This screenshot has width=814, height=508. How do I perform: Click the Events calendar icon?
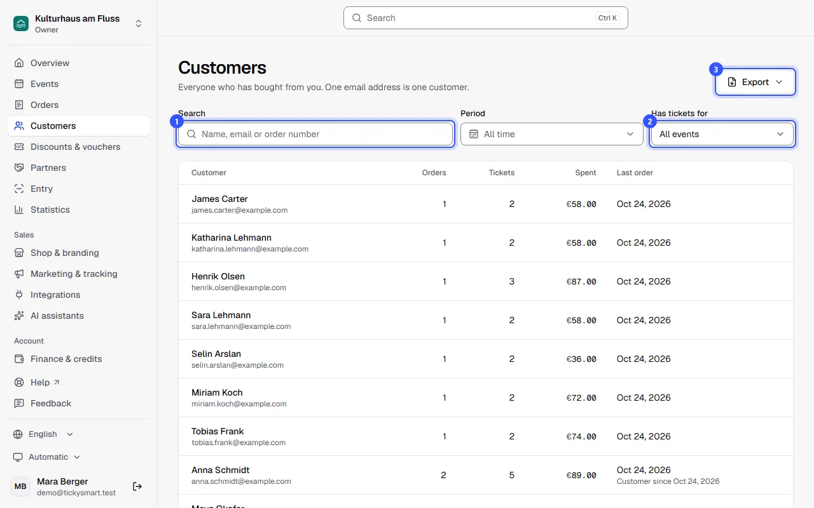click(x=19, y=84)
